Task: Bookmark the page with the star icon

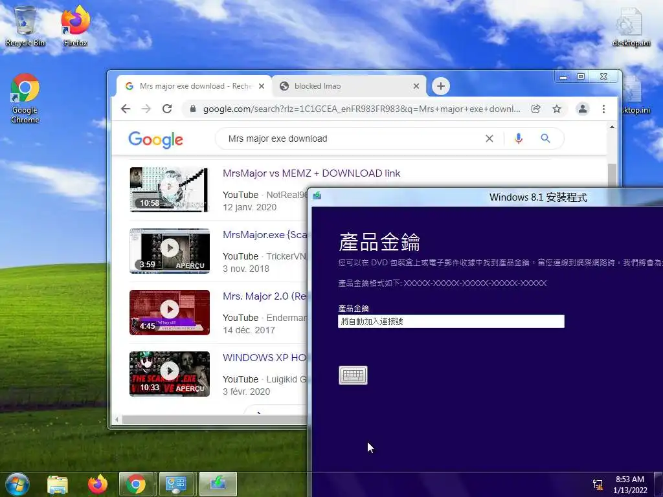Action: [x=557, y=109]
